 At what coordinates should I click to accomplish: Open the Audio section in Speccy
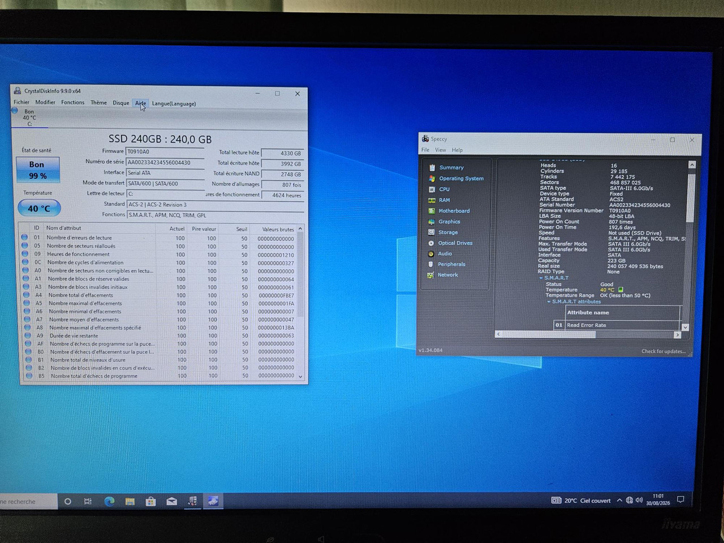[445, 254]
